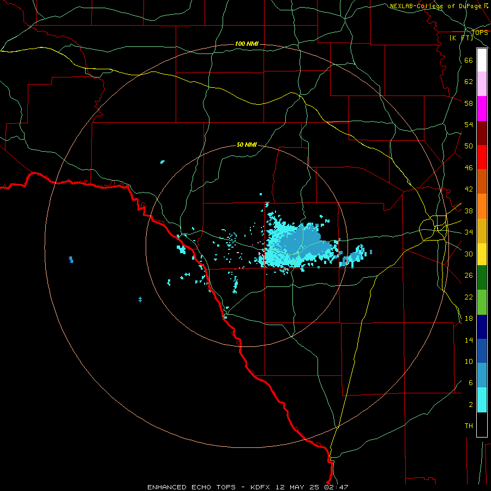
Task: Click the 58 legend value label
Action: click(469, 103)
